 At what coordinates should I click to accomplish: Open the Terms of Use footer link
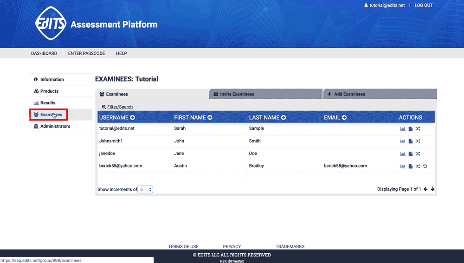pyautogui.click(x=183, y=247)
